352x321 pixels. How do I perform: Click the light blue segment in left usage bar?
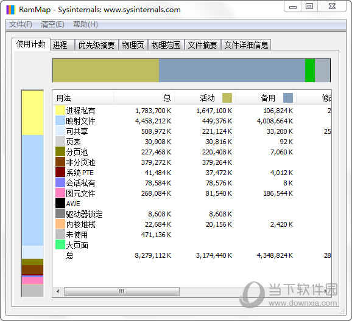coord(33,190)
